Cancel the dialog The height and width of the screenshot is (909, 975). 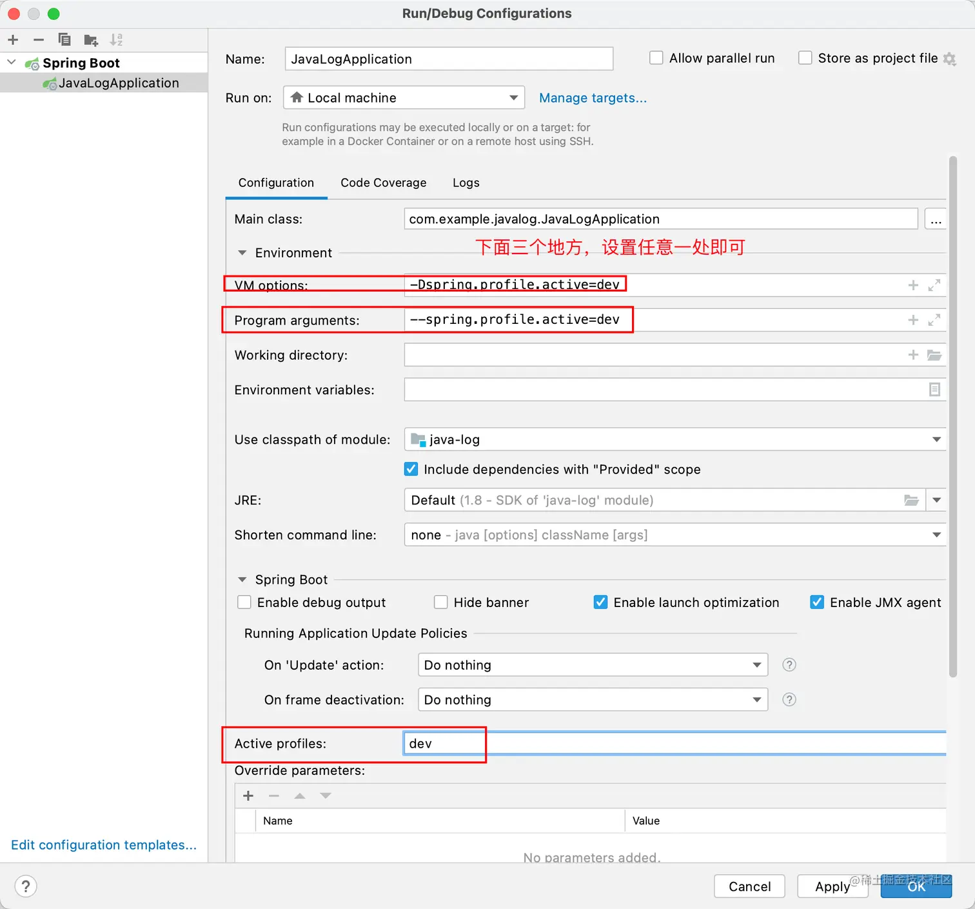(x=749, y=886)
